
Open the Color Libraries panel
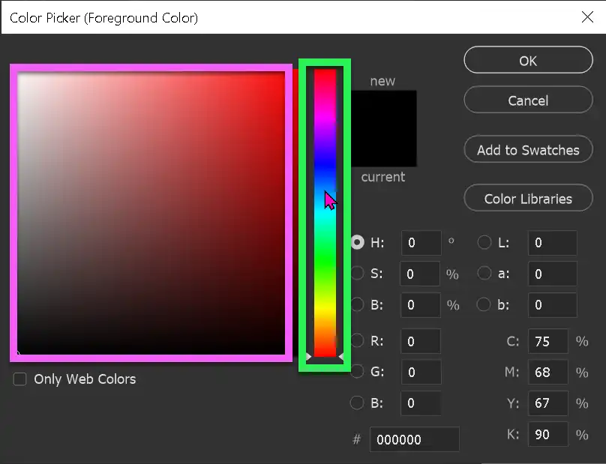coord(528,198)
